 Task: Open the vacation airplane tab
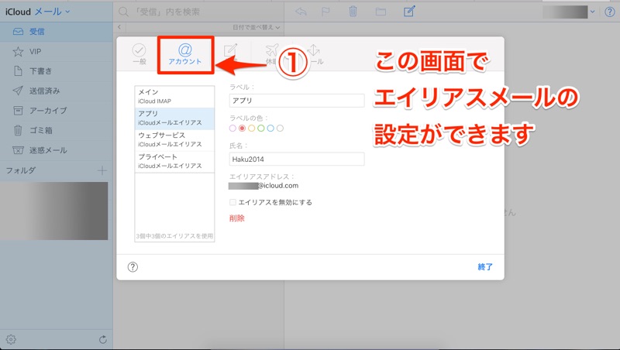click(x=272, y=50)
